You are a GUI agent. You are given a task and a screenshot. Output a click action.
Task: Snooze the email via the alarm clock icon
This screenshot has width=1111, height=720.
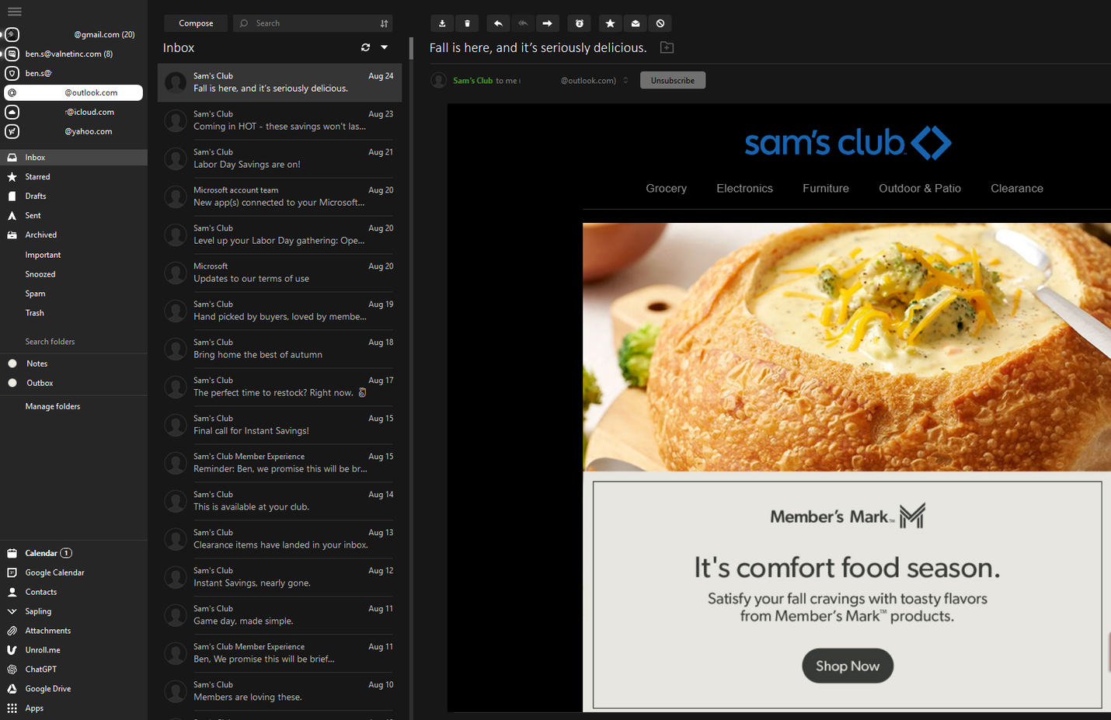(x=579, y=23)
